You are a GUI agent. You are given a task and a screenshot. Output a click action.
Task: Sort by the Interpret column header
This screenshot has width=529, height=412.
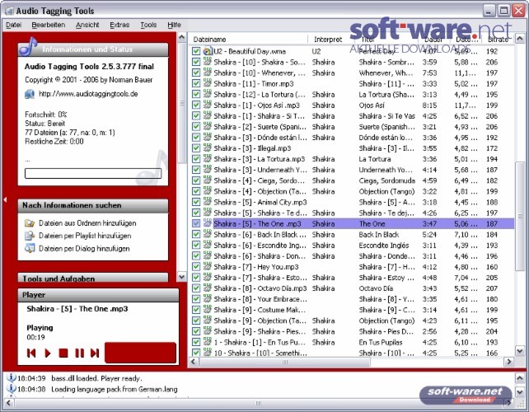(x=331, y=40)
